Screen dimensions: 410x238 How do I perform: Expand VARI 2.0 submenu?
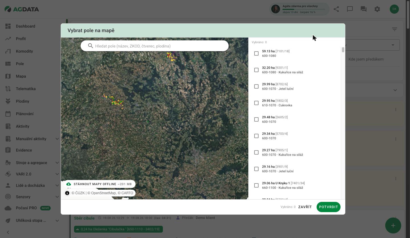tap(57, 174)
